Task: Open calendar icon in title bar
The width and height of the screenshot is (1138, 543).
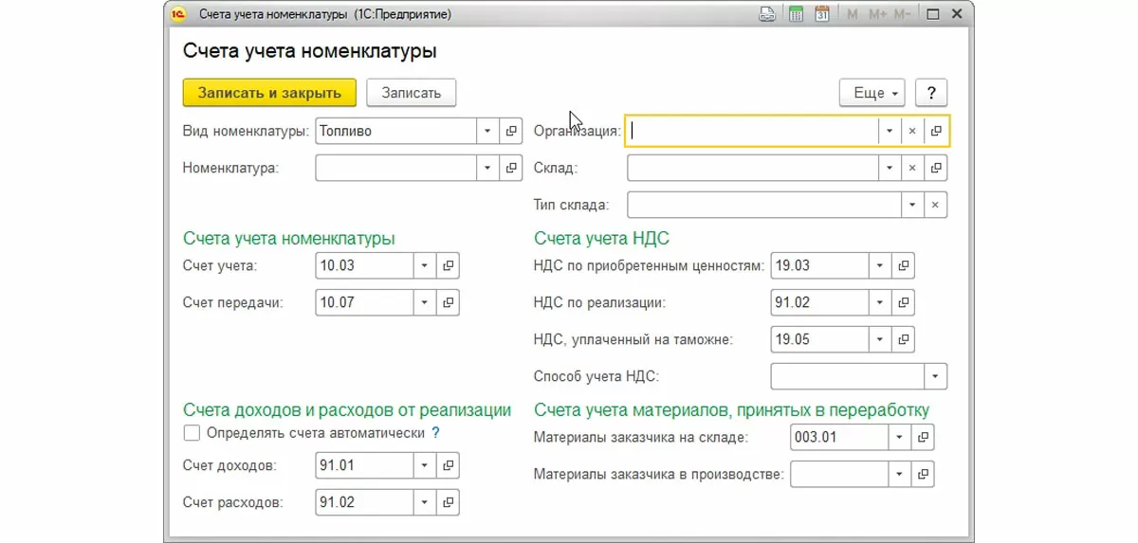Action: pyautogui.click(x=822, y=14)
